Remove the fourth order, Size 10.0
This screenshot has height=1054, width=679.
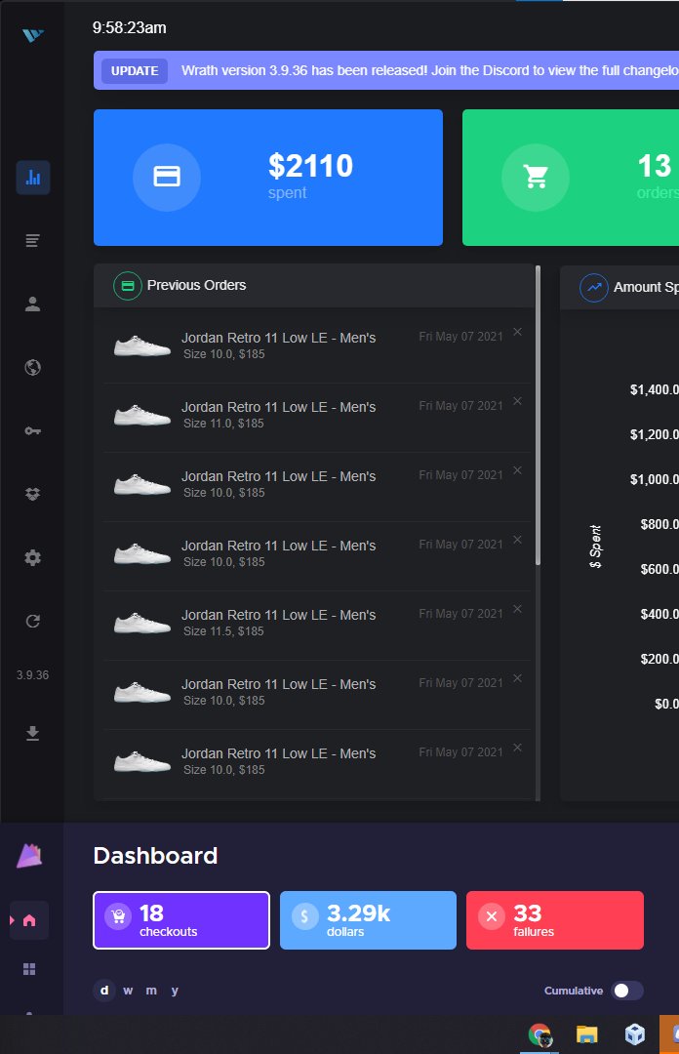[x=518, y=539]
